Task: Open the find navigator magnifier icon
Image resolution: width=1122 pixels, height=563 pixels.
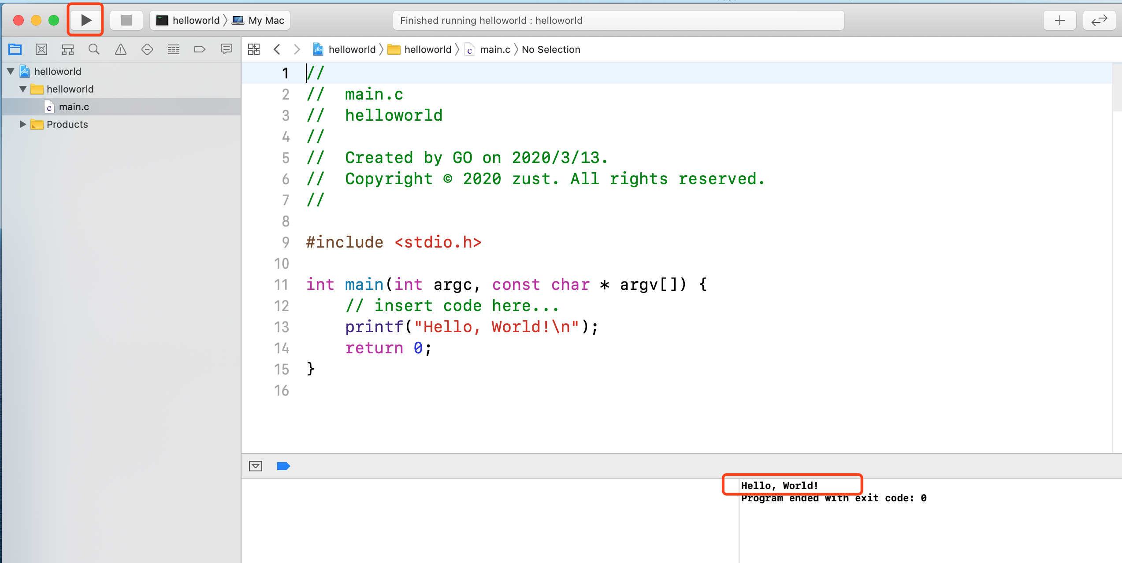Action: click(94, 49)
